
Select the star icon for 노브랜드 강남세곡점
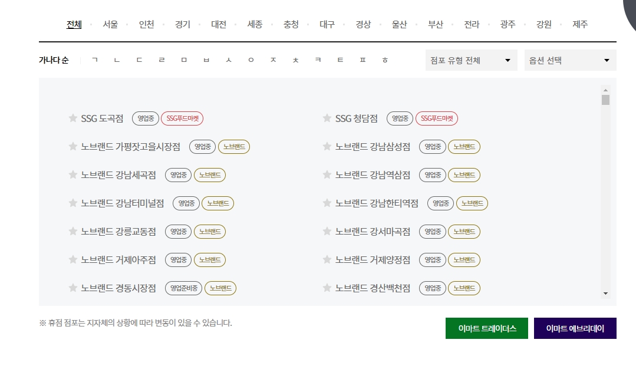point(72,174)
